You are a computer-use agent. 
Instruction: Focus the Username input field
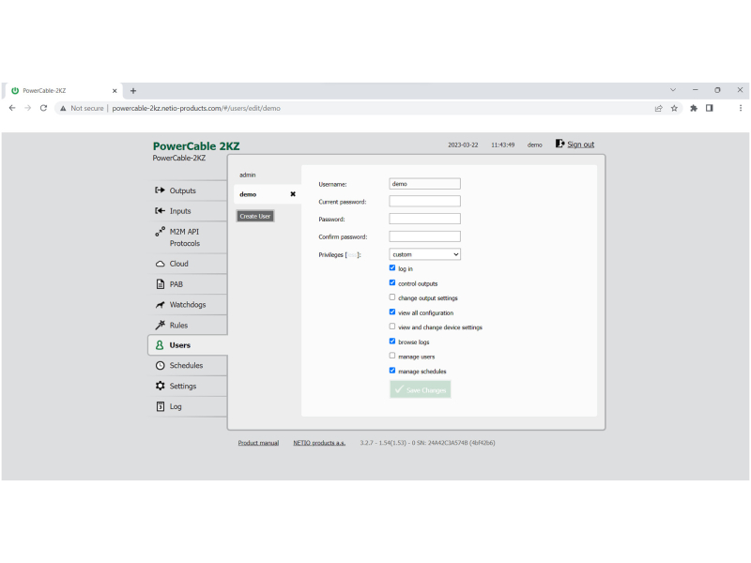click(x=425, y=184)
